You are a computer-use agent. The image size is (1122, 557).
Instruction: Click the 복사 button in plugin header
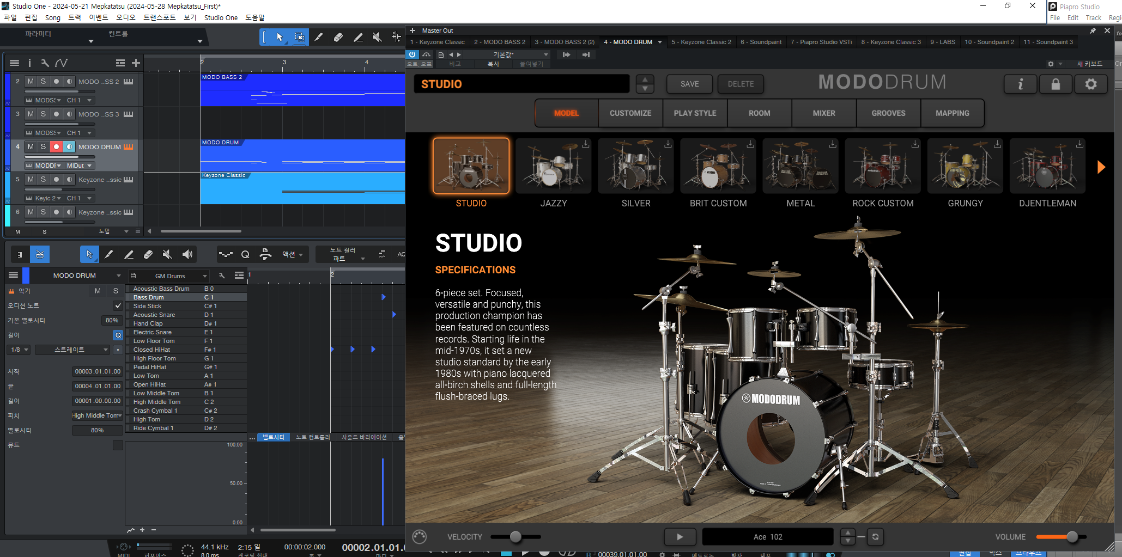click(x=493, y=64)
